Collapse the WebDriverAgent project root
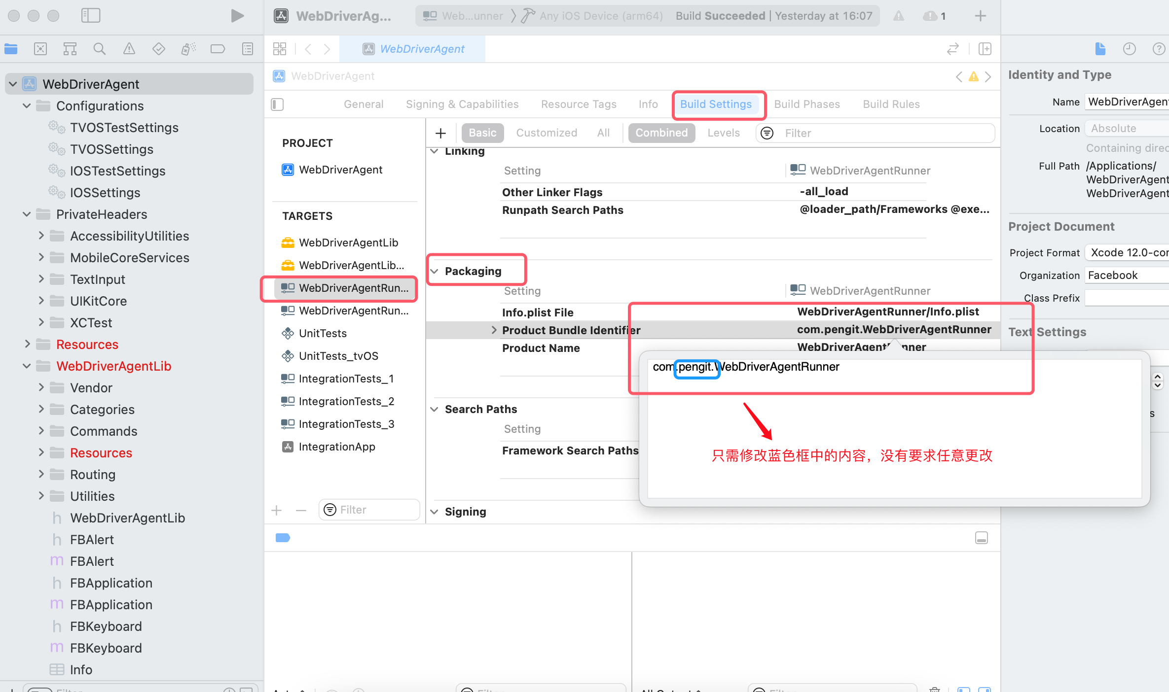The image size is (1169, 692). coord(13,84)
